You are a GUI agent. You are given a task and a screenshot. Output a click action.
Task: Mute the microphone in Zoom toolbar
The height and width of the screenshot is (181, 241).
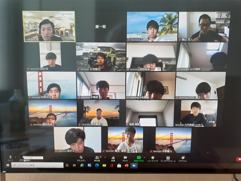coord(10,158)
